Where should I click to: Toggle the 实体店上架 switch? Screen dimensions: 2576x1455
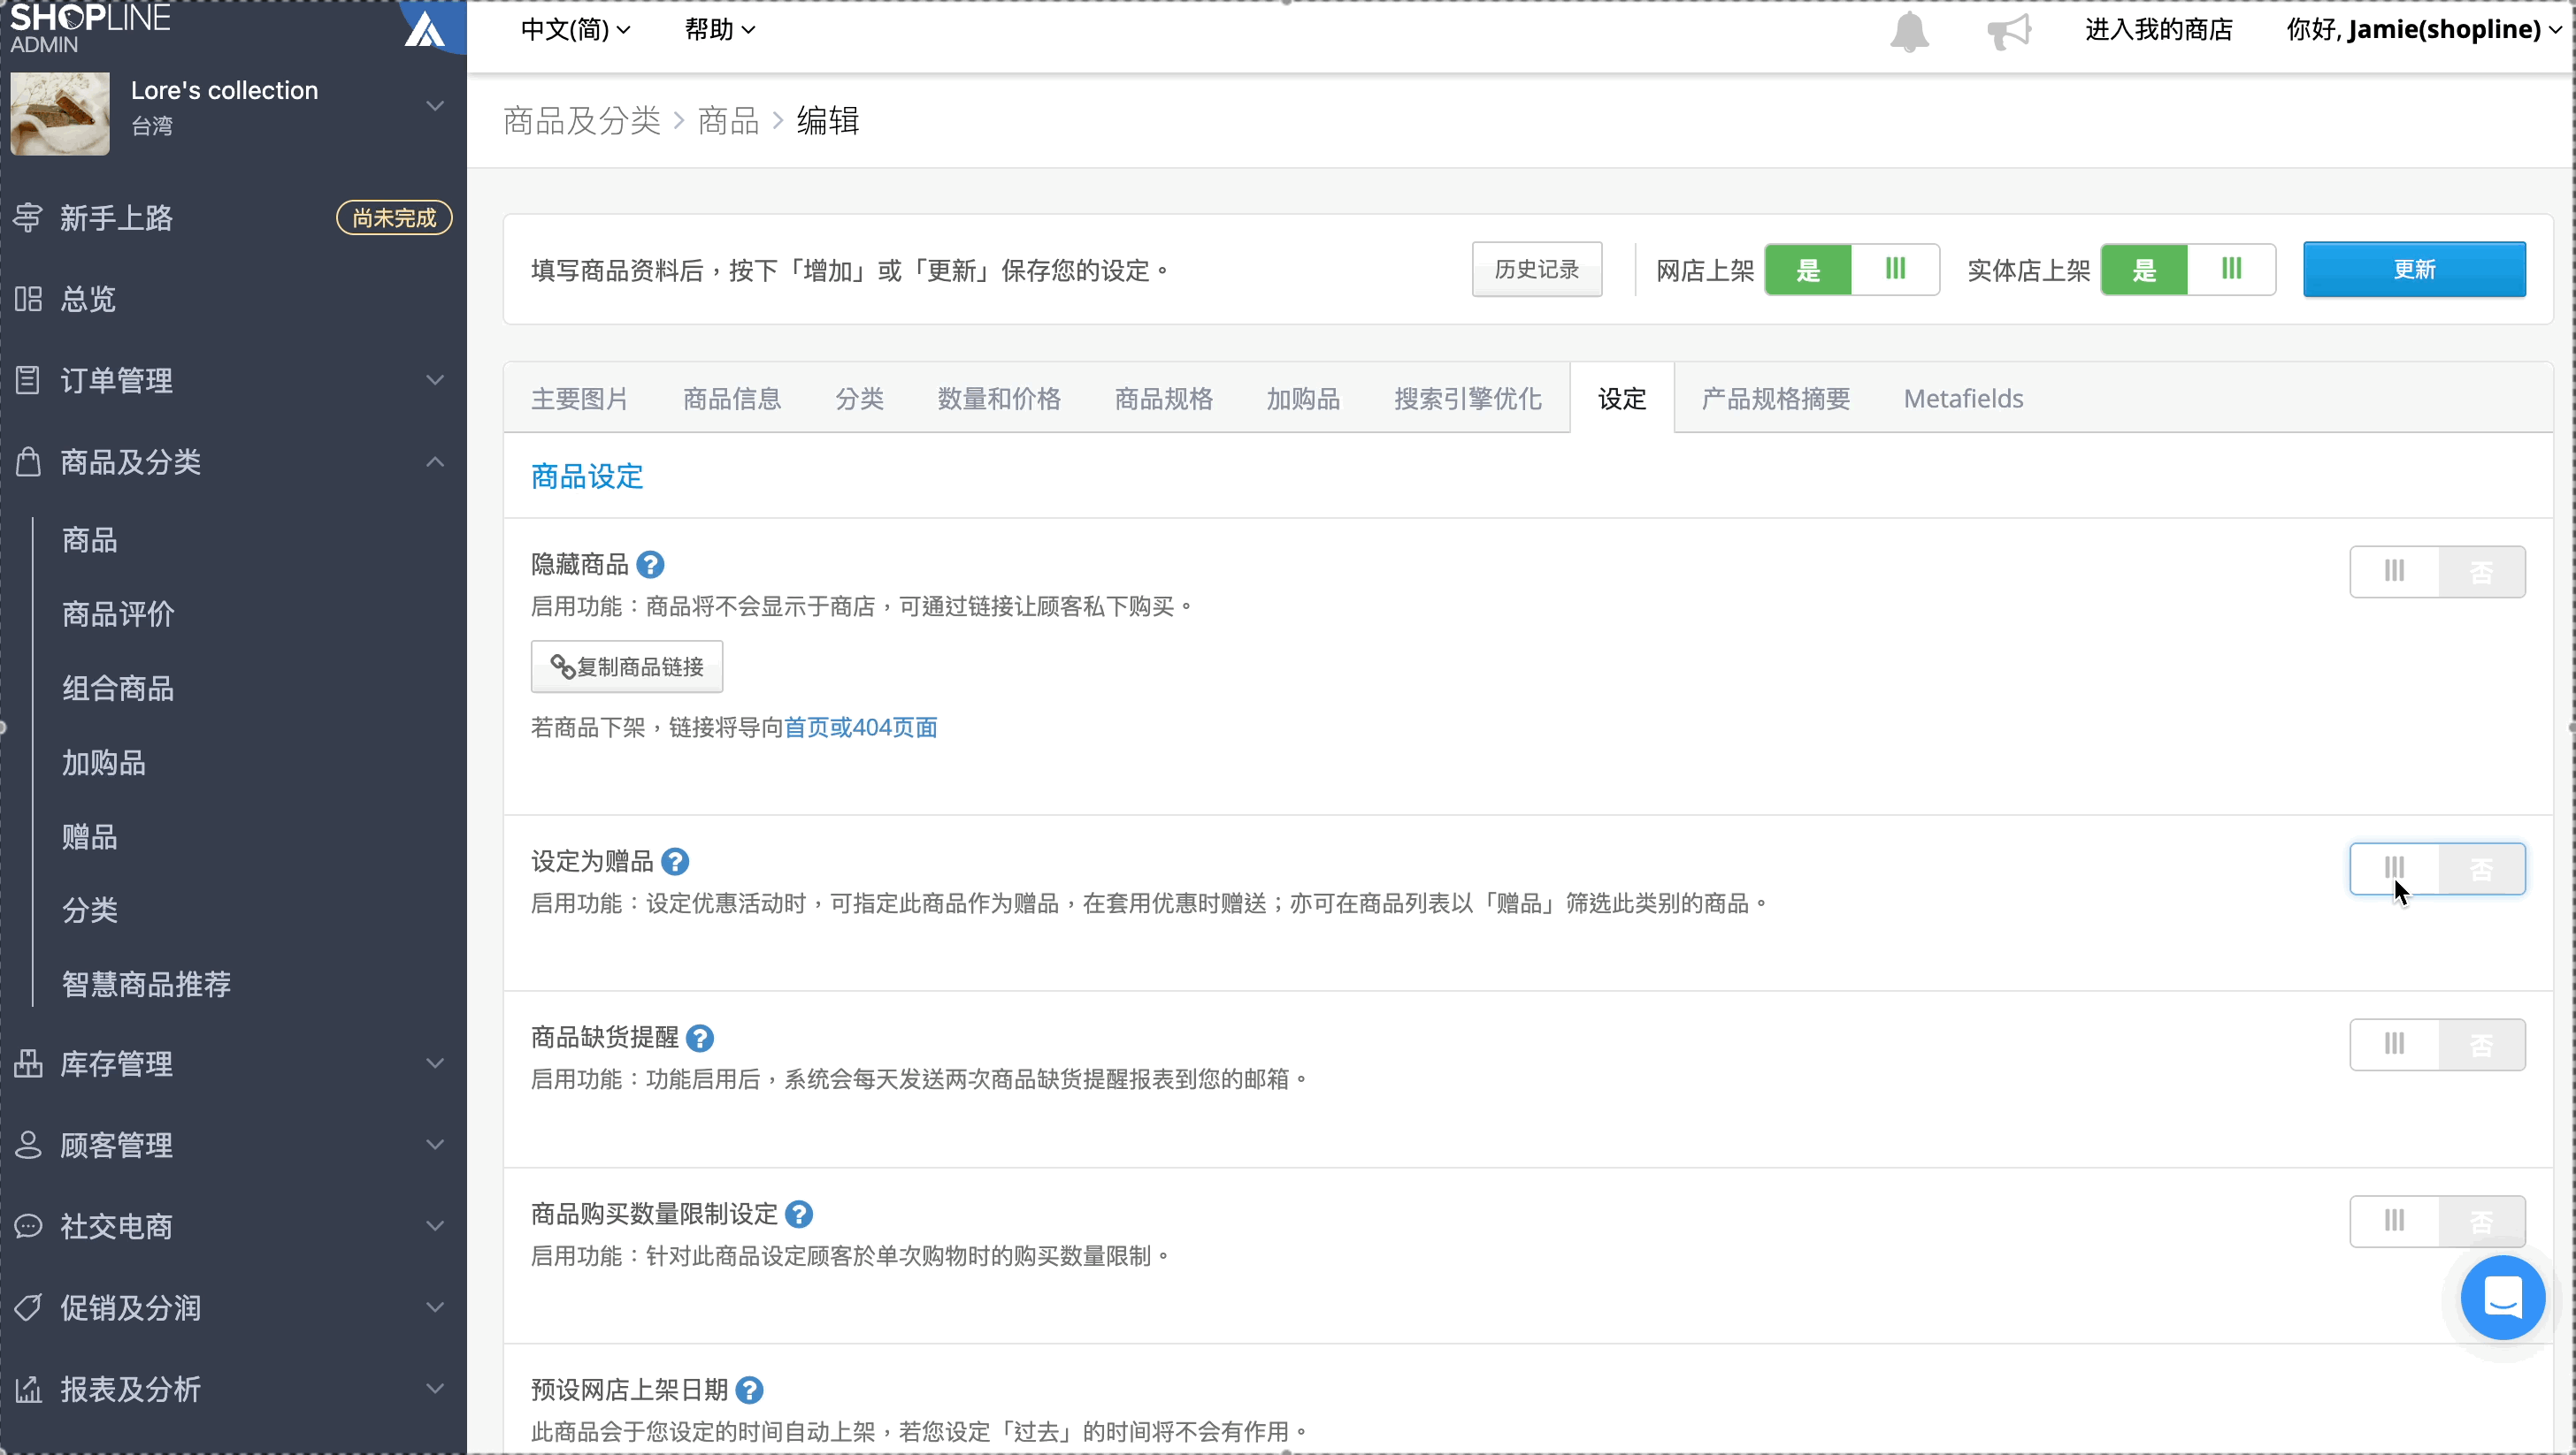2188,270
